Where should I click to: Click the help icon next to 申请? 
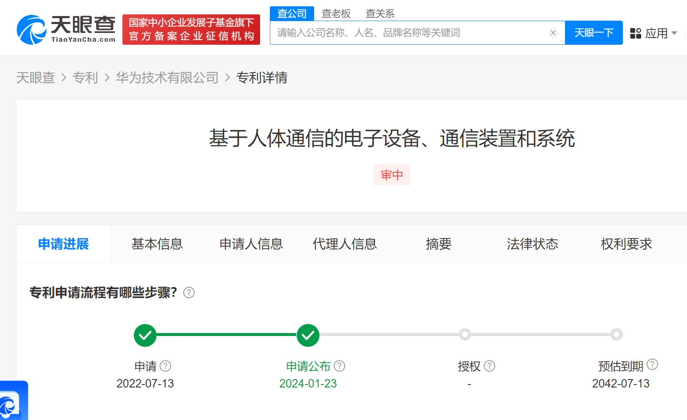point(166,366)
